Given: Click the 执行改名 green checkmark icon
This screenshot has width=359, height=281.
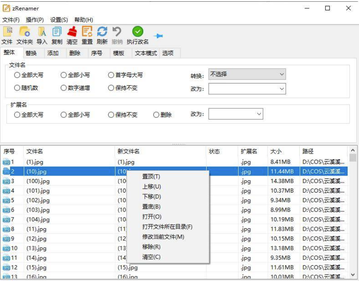Looking at the screenshot, I should pos(138,32).
